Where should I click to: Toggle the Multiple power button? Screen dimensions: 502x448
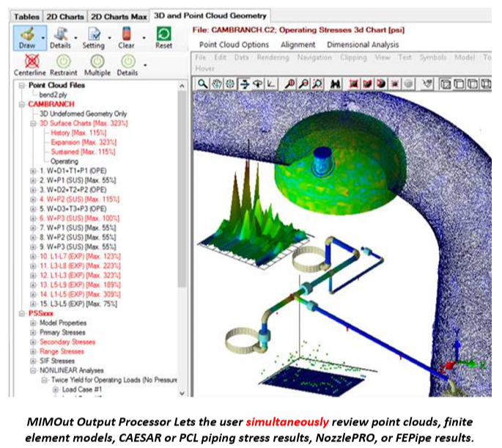click(97, 62)
